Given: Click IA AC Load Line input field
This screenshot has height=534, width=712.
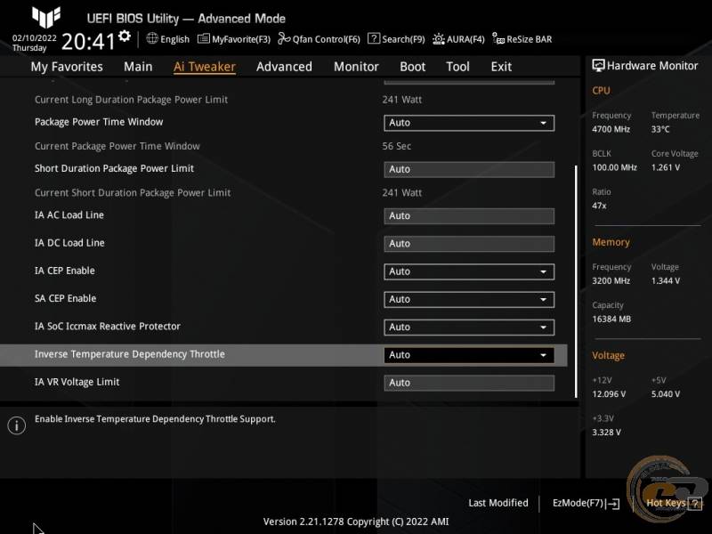Looking at the screenshot, I should [x=469, y=216].
